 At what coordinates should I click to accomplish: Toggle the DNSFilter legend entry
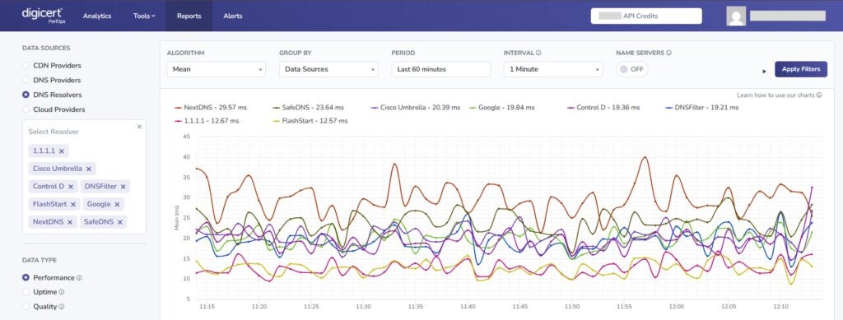click(x=701, y=108)
